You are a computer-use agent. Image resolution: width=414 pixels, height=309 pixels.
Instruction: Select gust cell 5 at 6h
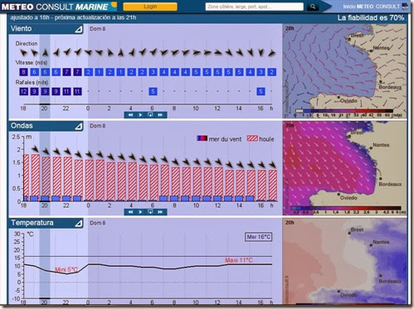coord(153,91)
